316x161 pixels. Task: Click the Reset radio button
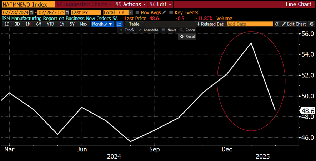tap(182, 36)
